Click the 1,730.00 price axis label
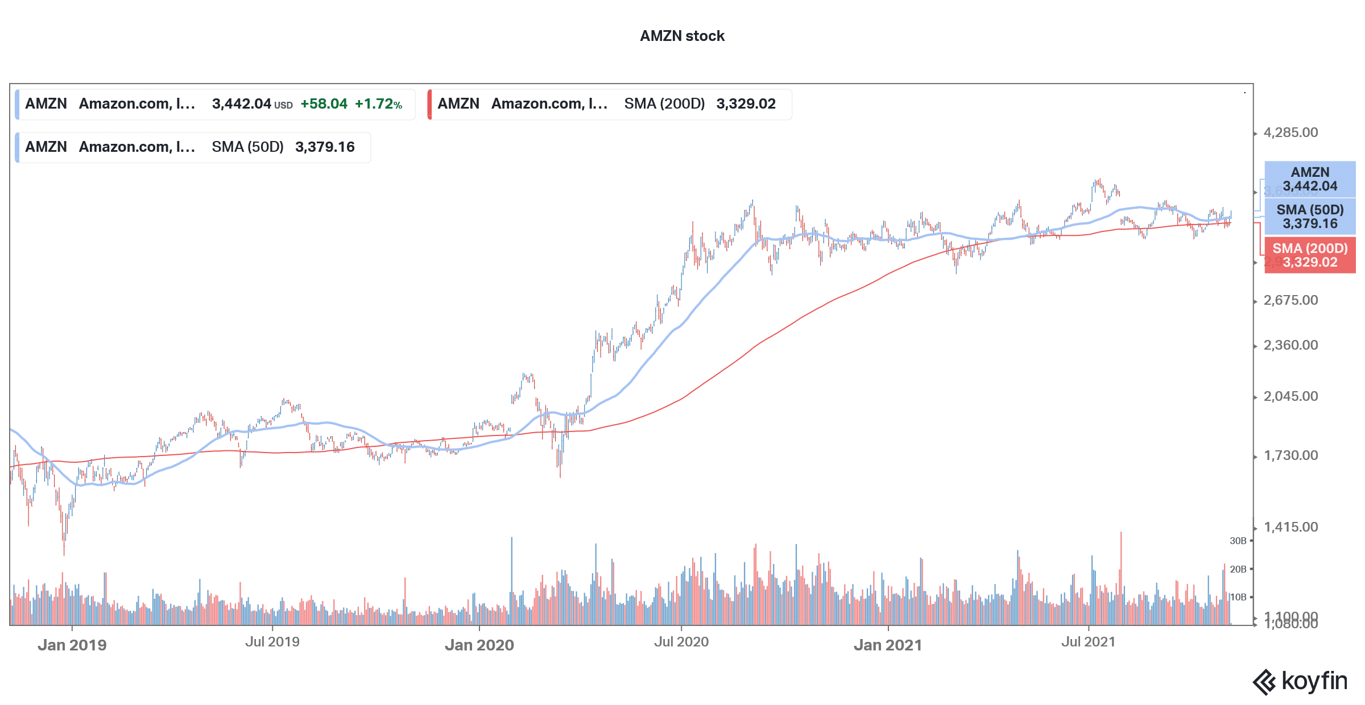1365x705 pixels. (x=1290, y=455)
